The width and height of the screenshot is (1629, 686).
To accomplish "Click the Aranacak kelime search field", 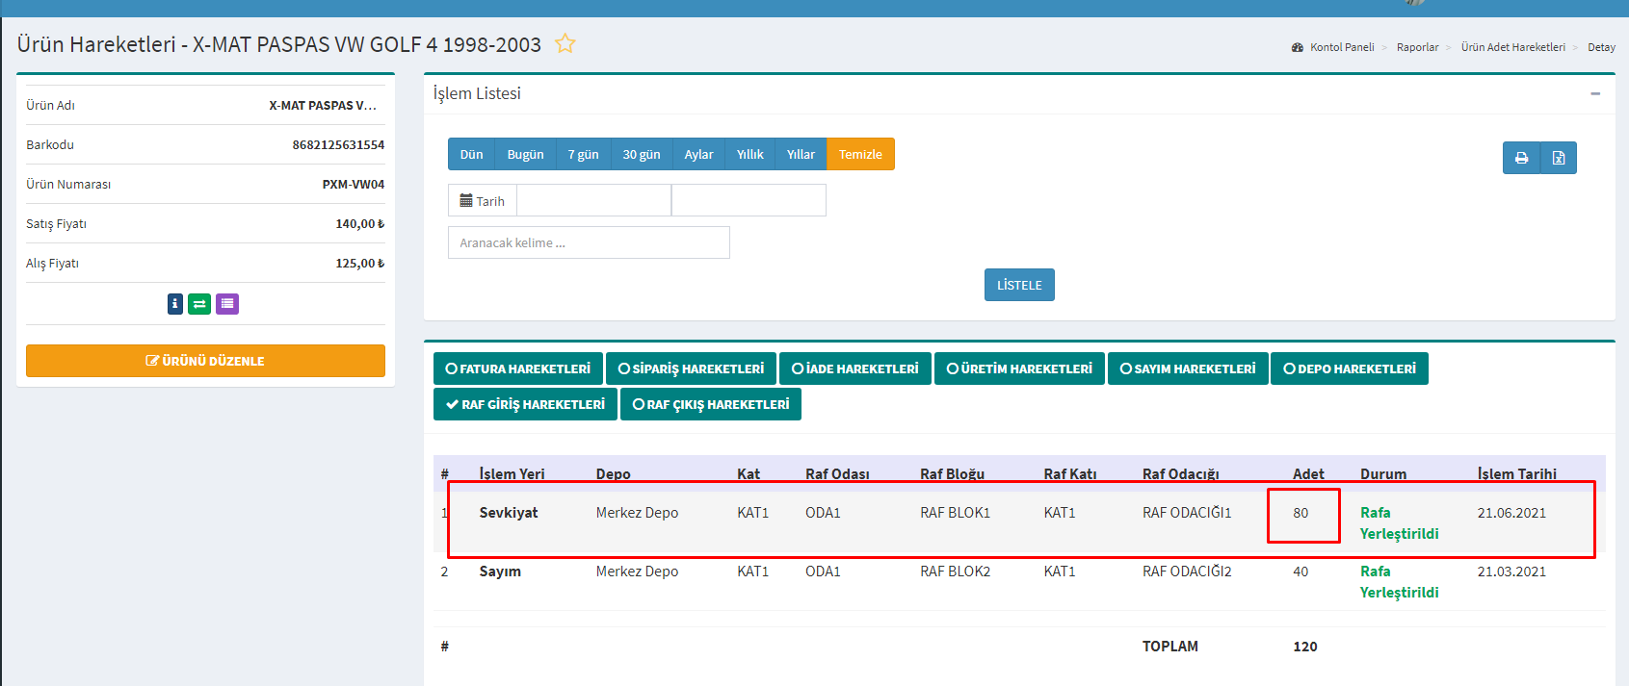I will (589, 242).
